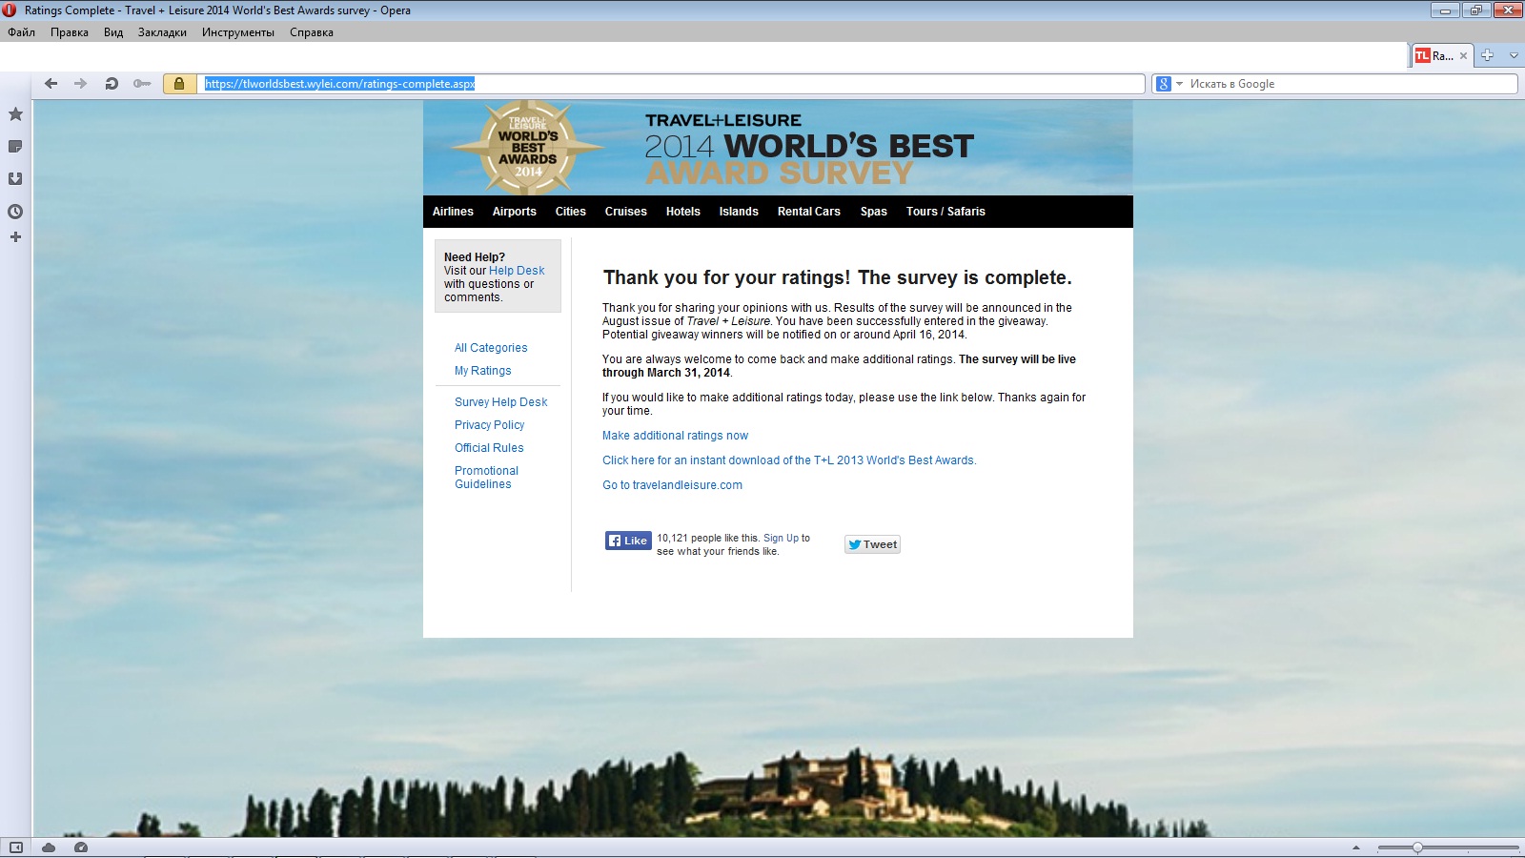Open the All Categories link

click(x=491, y=348)
